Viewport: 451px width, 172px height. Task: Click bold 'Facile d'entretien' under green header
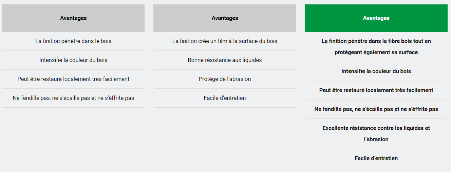click(376, 158)
